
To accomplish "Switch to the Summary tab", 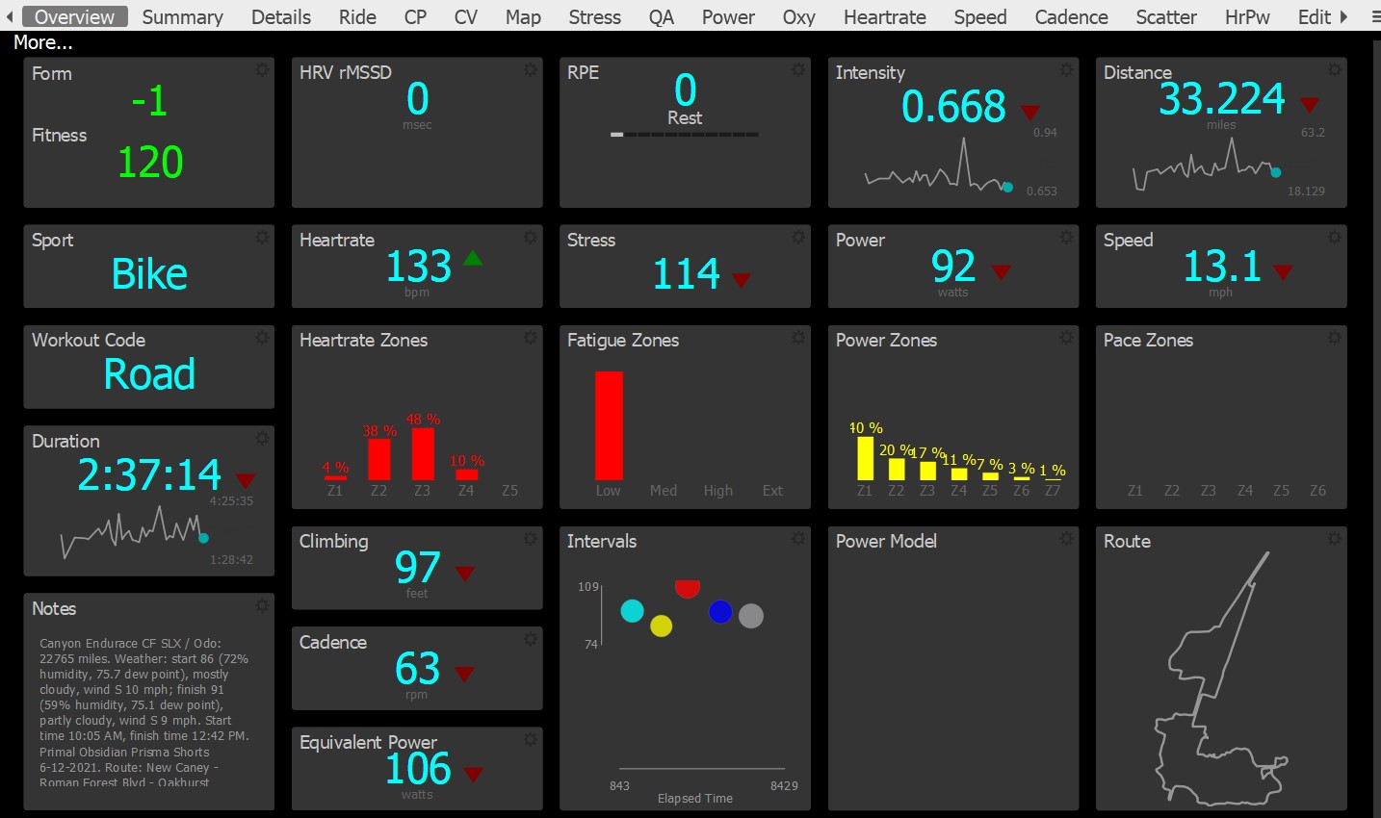I will (x=182, y=16).
